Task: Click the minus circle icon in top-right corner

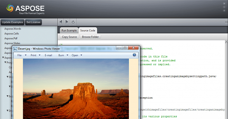Action: coord(224,7)
